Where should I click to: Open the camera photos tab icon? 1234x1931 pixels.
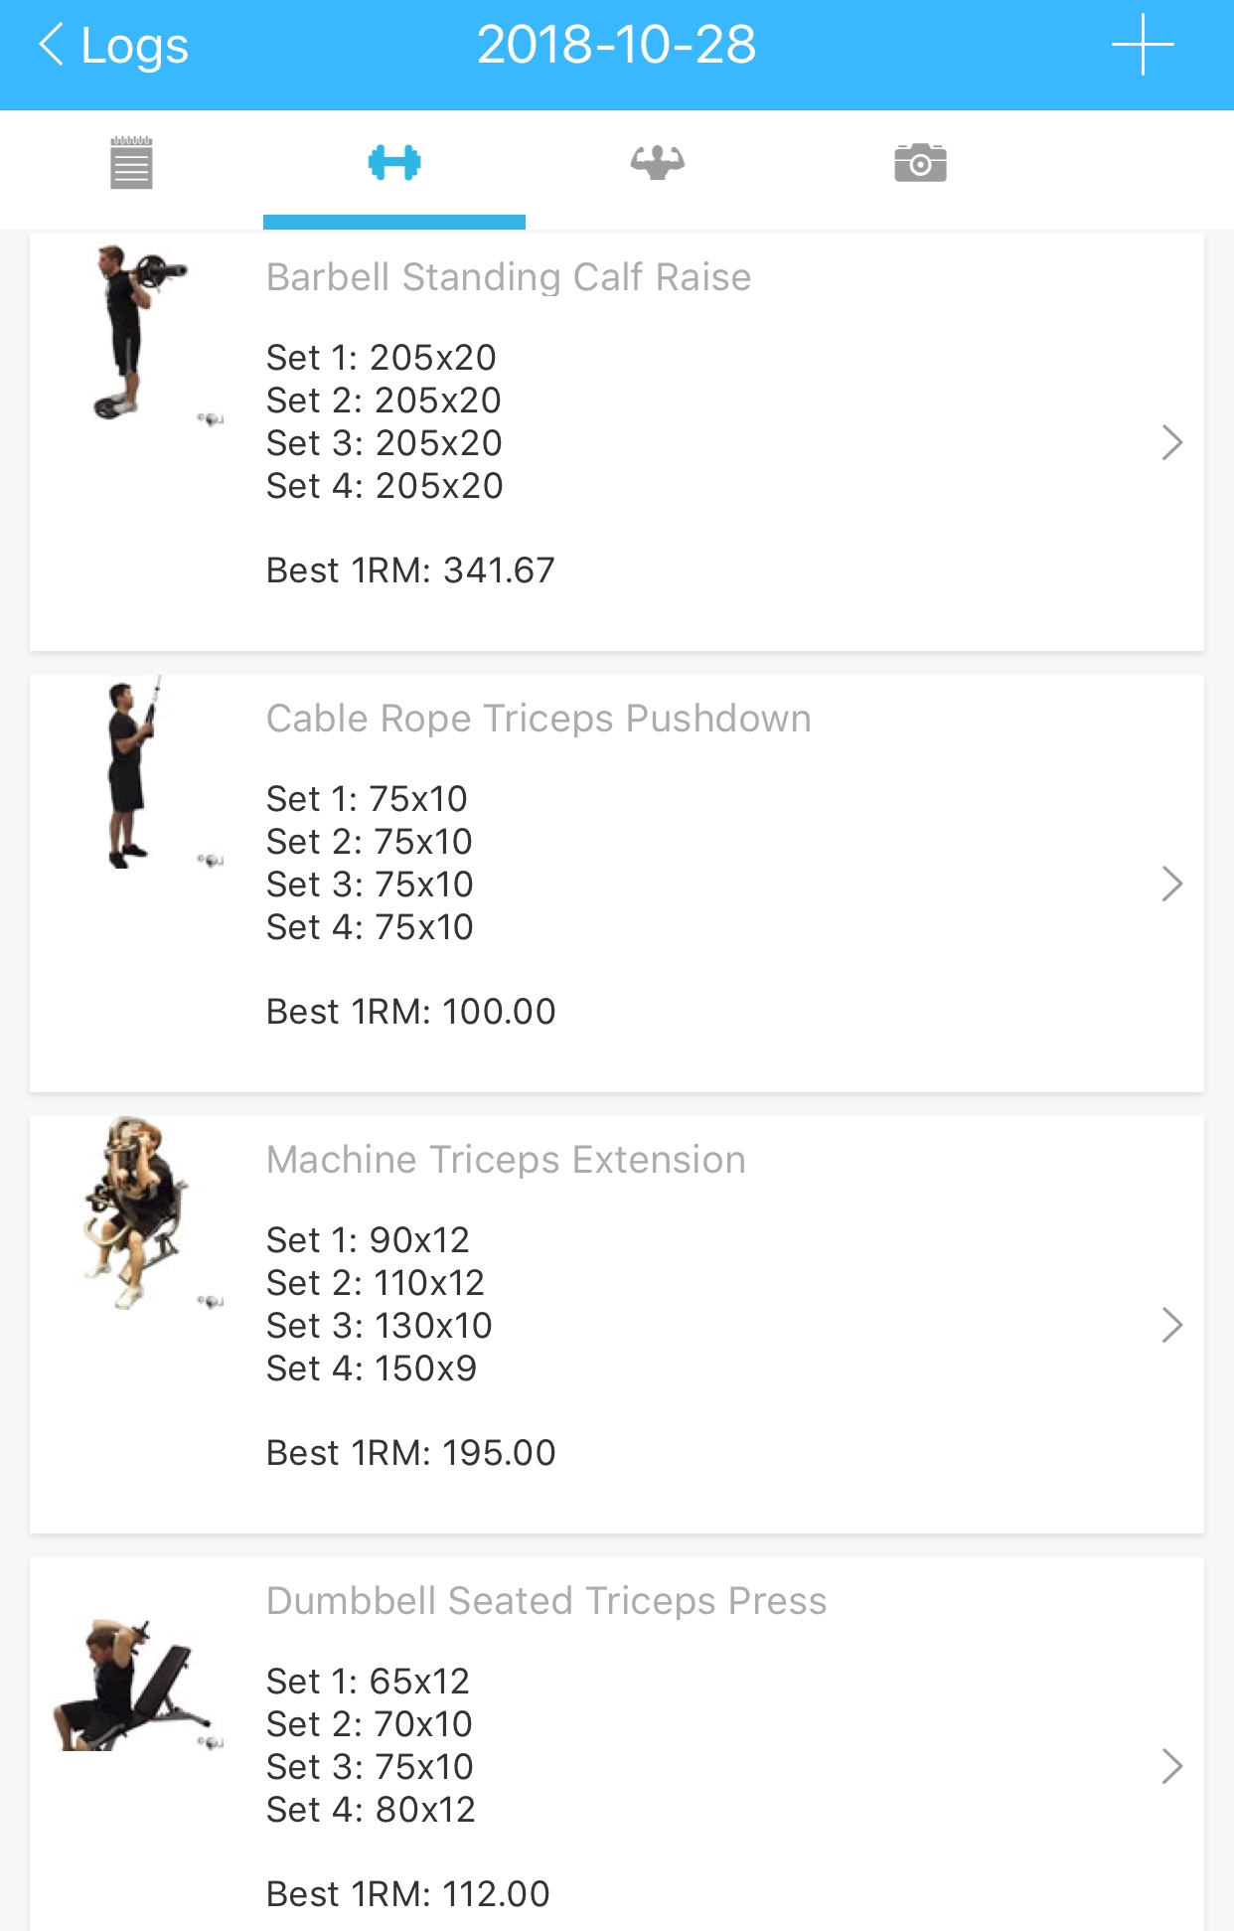click(x=920, y=163)
